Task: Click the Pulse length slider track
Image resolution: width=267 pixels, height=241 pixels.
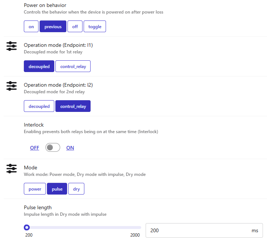Action: click(x=84, y=227)
